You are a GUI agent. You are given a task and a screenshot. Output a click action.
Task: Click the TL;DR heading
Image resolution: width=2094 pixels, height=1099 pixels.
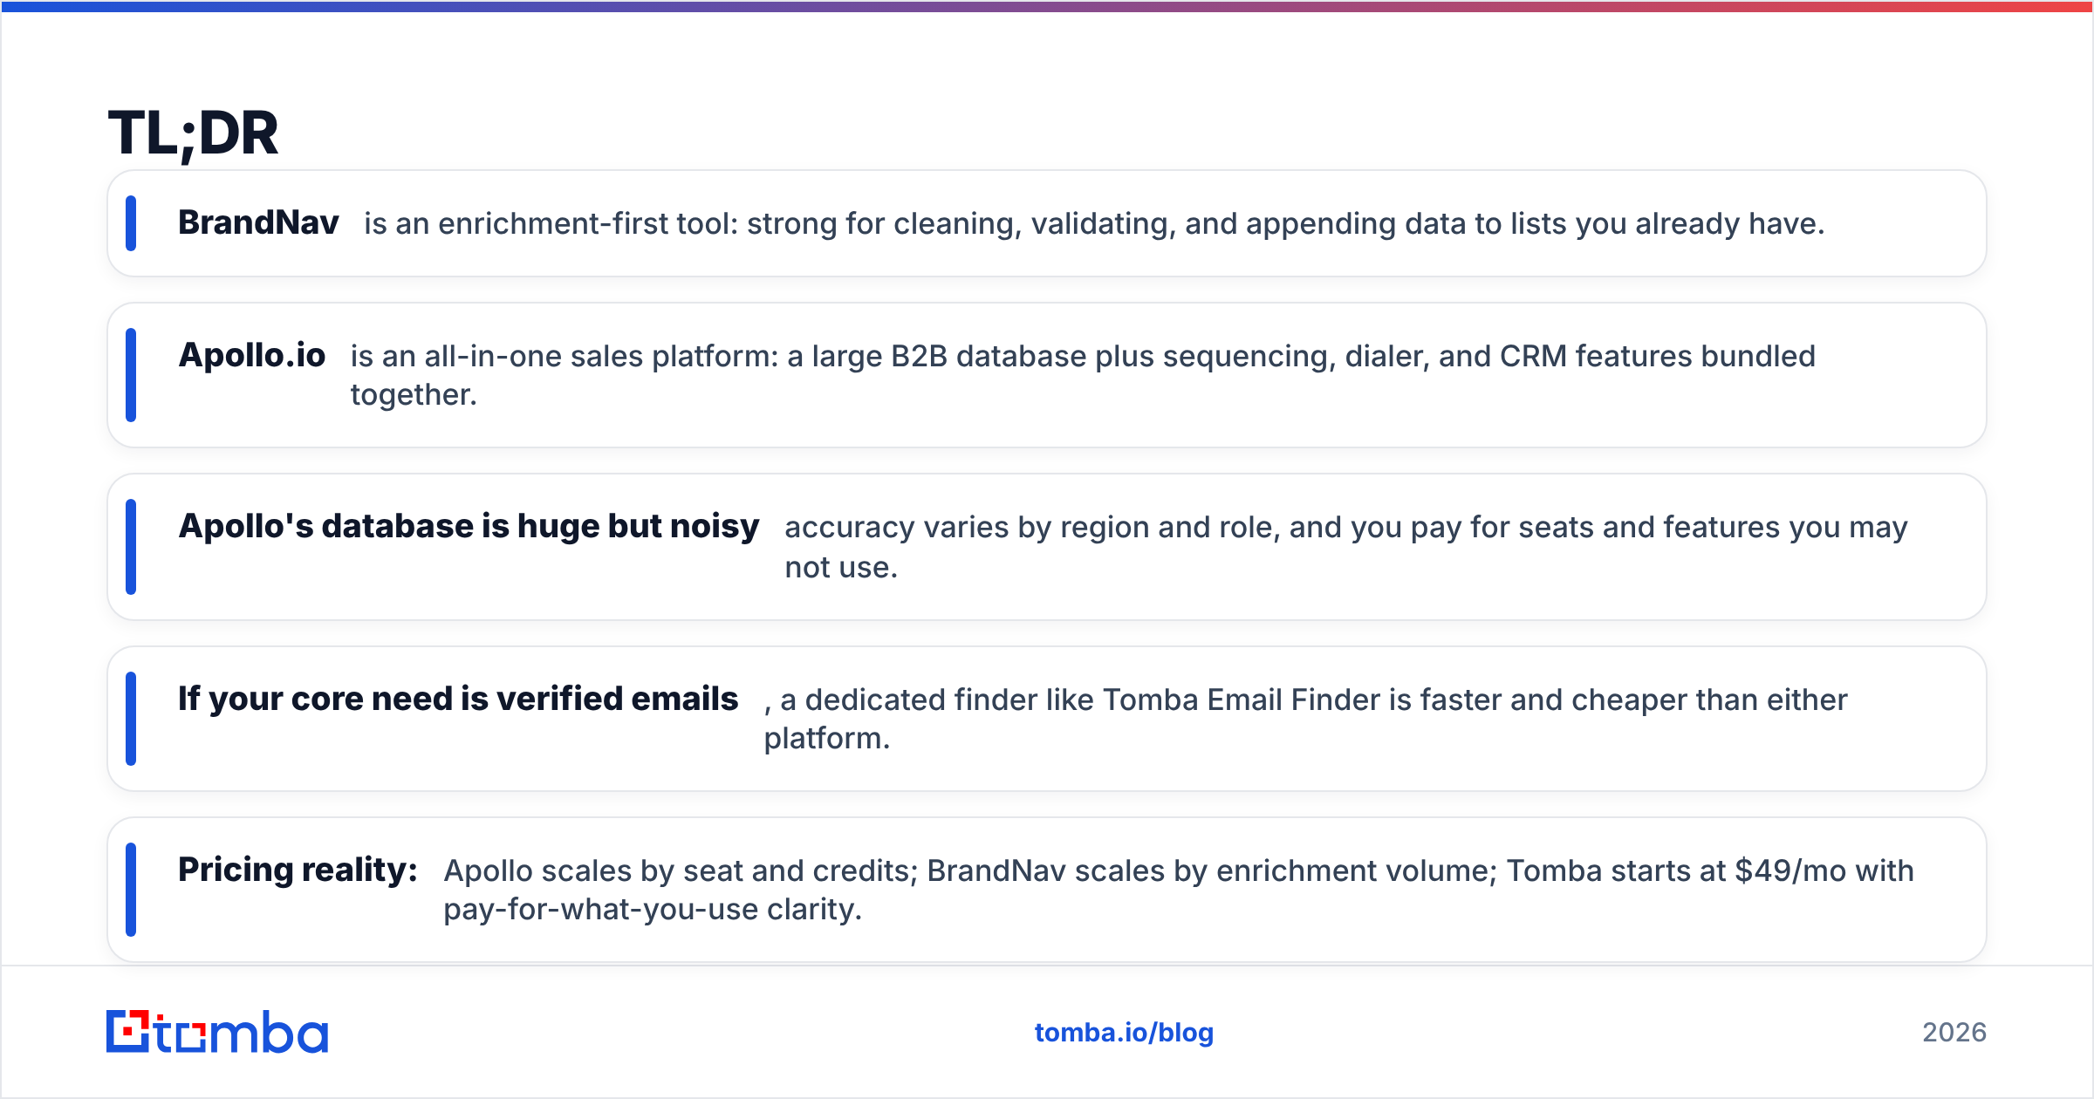[193, 133]
